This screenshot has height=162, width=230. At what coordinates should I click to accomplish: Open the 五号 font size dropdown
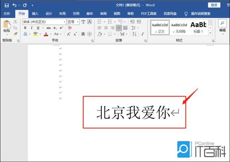click(x=78, y=22)
